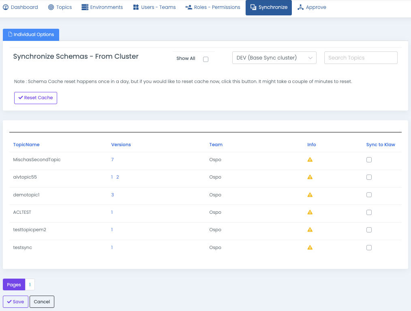411x311 pixels.
Task: Click warning info icon for ACLTEST row
Action: (310, 212)
